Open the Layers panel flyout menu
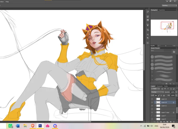The width and height of the screenshot is (178, 129). 176,86
